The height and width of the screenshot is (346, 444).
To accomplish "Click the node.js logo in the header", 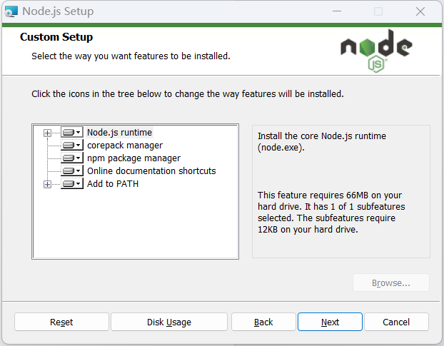I will click(376, 51).
